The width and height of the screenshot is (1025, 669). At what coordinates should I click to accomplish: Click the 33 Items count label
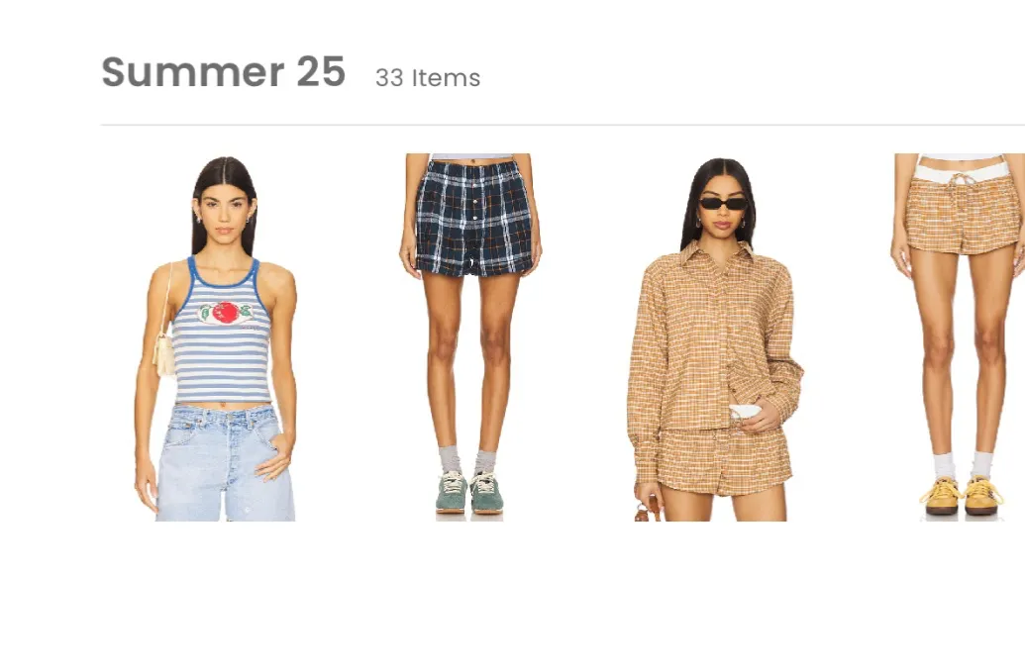click(x=428, y=78)
